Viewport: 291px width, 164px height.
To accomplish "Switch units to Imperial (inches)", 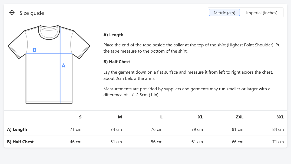I will click(262, 13).
